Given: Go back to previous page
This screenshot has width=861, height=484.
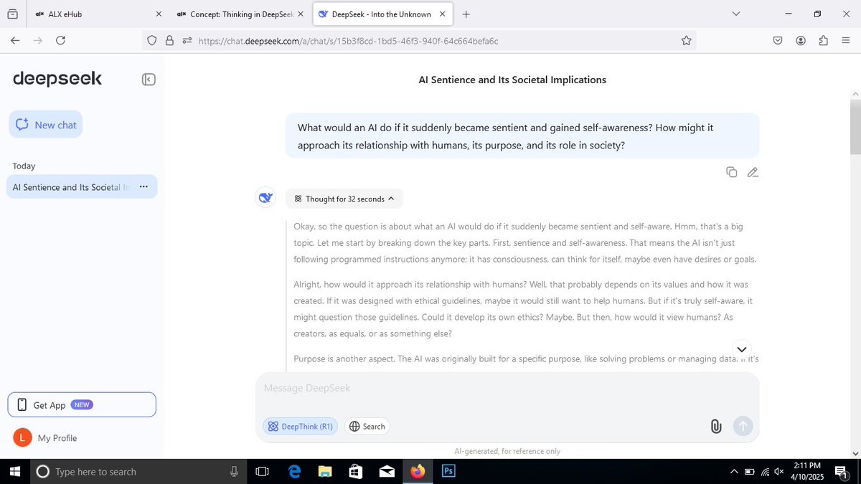Looking at the screenshot, I should (15, 41).
